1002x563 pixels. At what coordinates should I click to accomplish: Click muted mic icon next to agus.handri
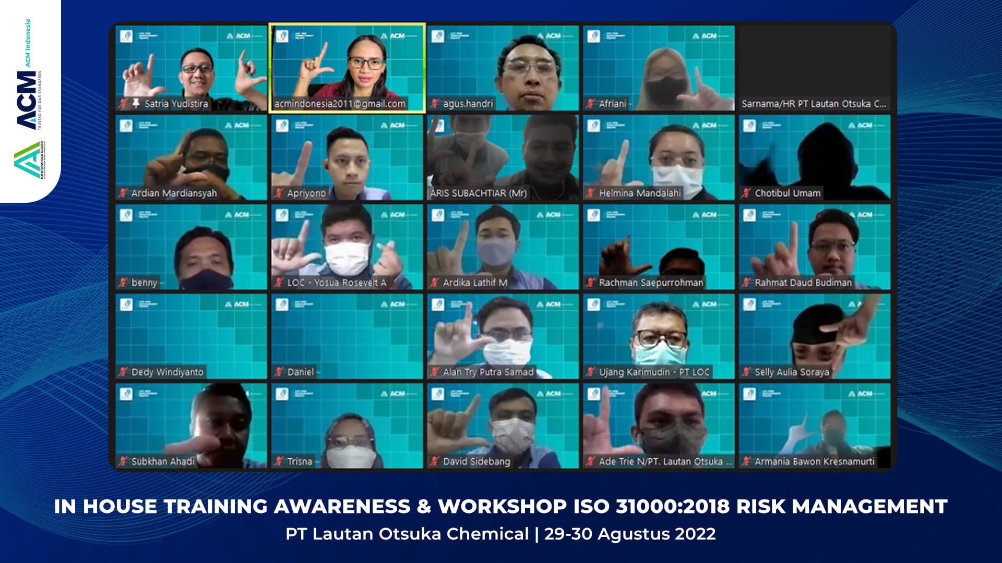point(435,104)
